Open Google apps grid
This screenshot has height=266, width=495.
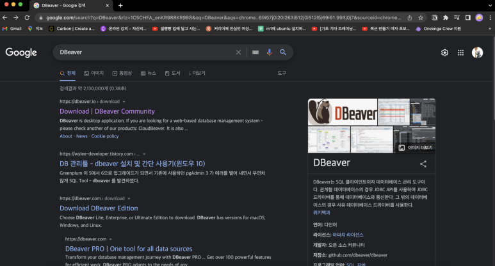click(x=460, y=52)
